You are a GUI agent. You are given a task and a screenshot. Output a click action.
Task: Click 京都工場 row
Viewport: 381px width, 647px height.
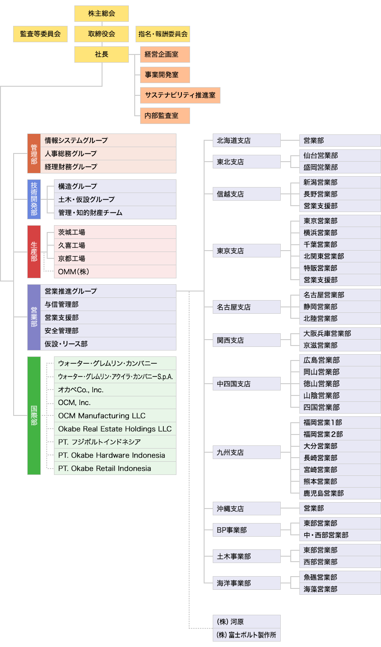point(115,258)
